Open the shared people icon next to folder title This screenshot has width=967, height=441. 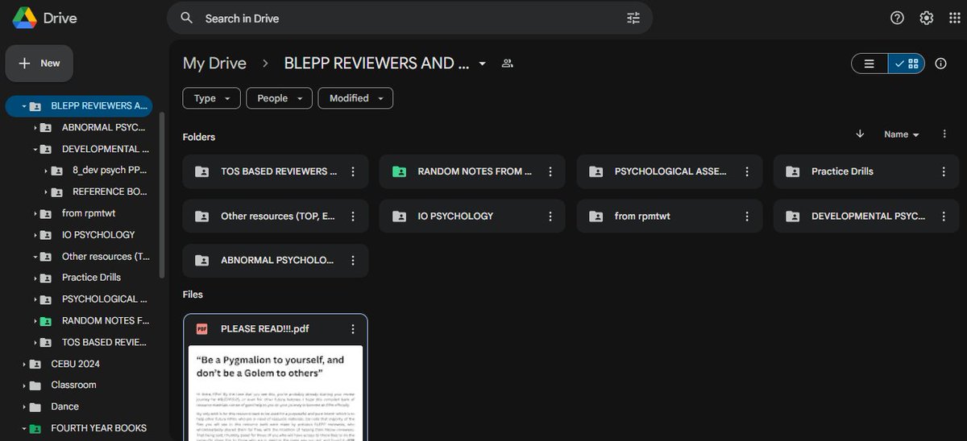coord(507,64)
